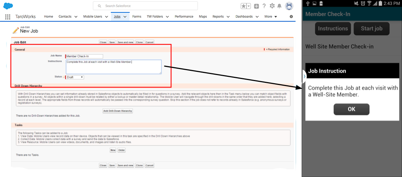
Task: Click the Salesforce cloud logo
Action: [8, 6]
